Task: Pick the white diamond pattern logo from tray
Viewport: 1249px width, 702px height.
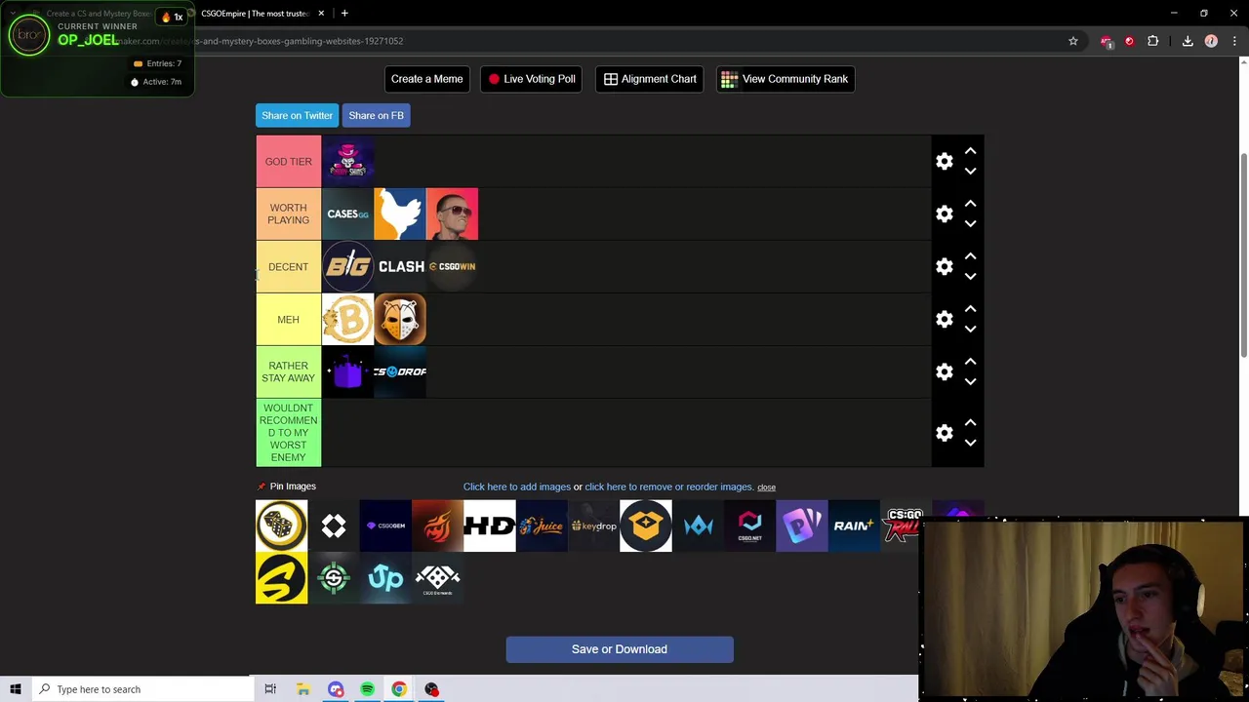Action: point(334,526)
